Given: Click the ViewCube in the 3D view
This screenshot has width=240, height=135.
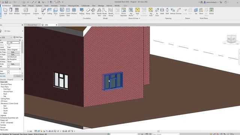Looking at the screenshot, I should (x=231, y=39).
